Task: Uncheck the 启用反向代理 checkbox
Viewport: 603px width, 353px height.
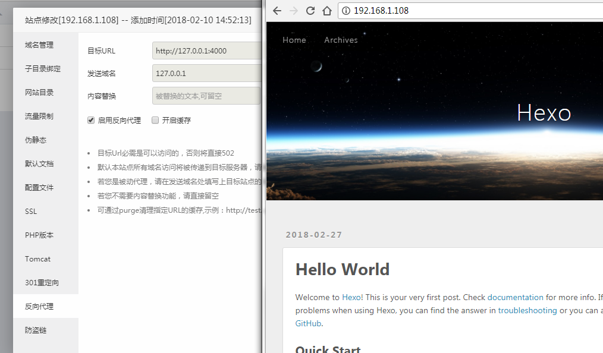Action: (91, 120)
